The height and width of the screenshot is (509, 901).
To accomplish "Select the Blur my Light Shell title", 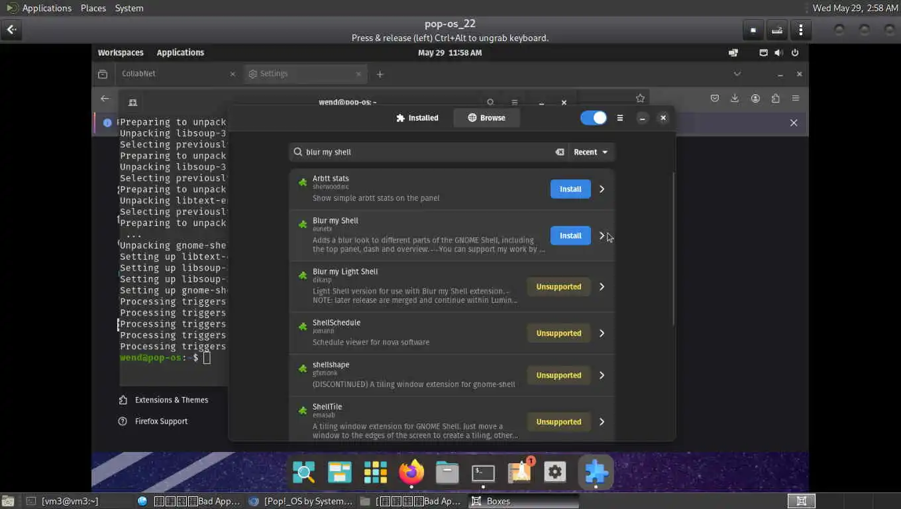I will (x=345, y=272).
